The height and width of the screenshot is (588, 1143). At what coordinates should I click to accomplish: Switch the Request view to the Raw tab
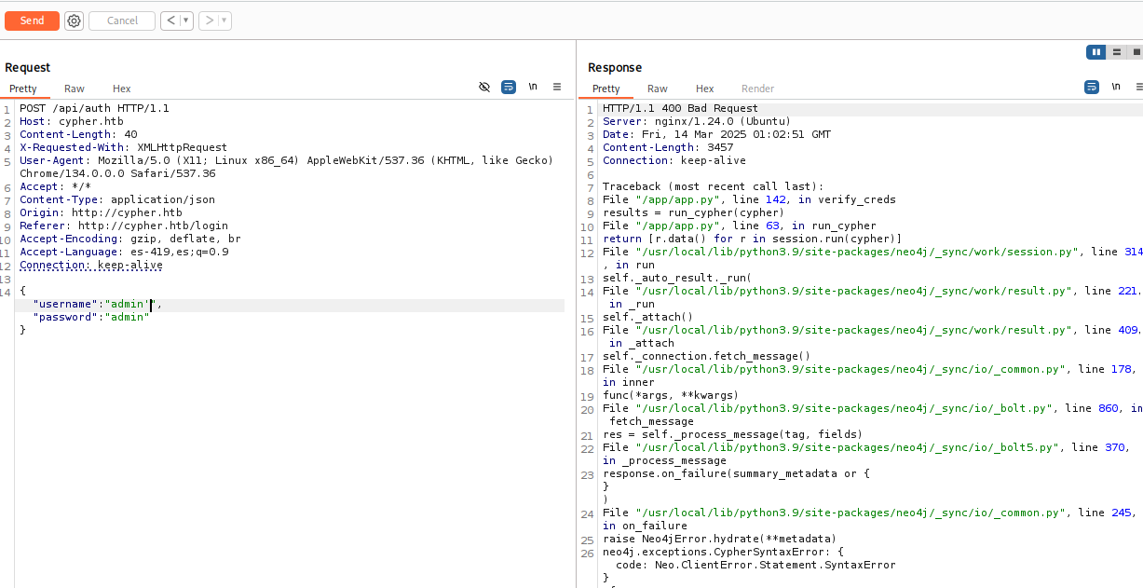tap(75, 89)
